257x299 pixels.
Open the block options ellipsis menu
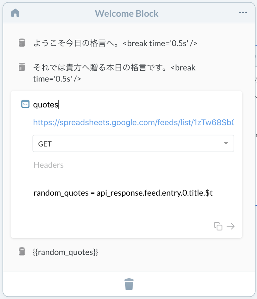(242, 12)
